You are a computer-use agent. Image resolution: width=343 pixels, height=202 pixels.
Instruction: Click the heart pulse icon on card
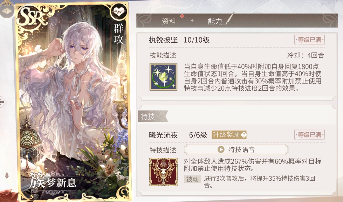pyautogui.click(x=118, y=11)
